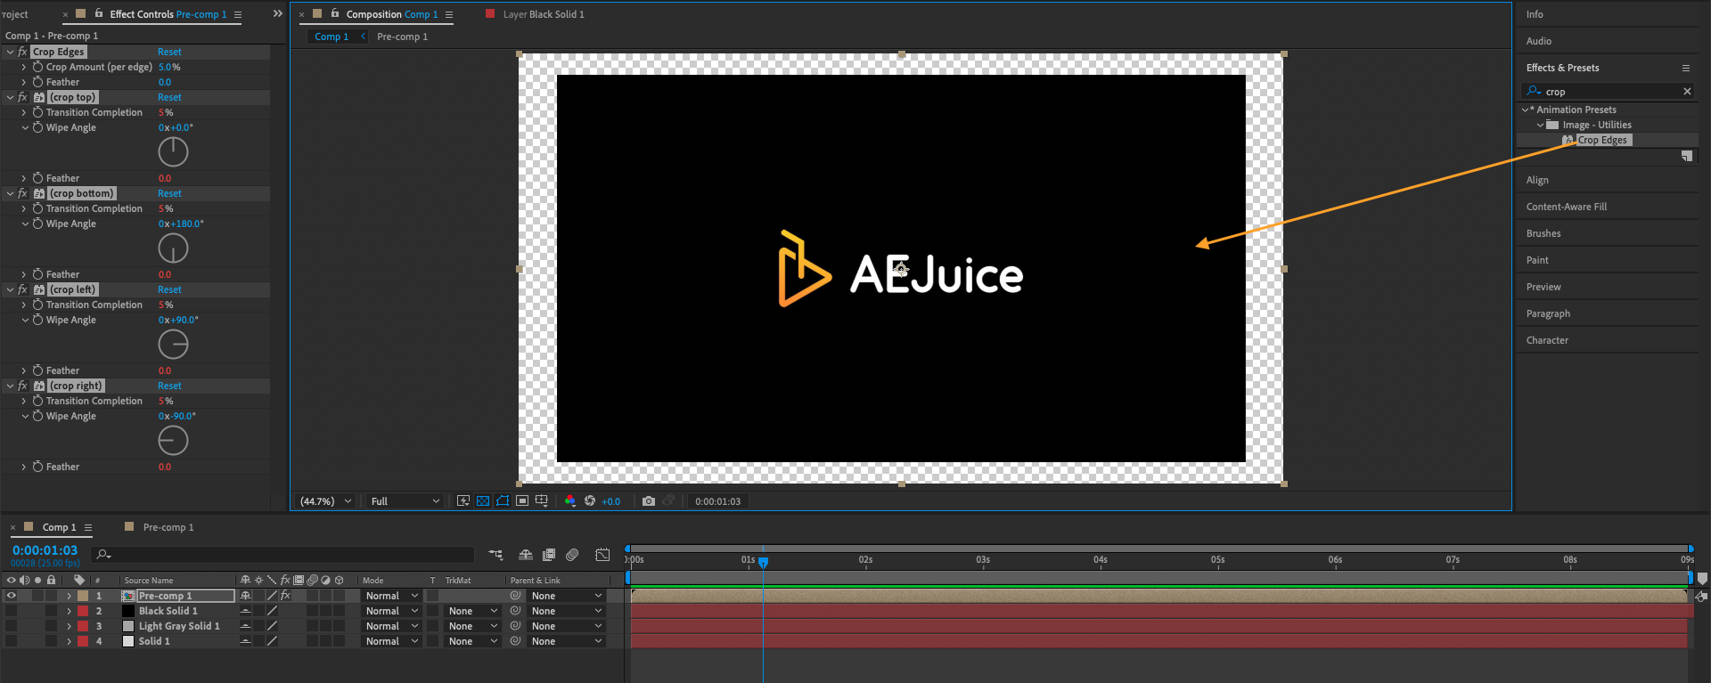This screenshot has width=1711, height=683.
Task: Clear the crop search in Effects & Presets
Action: tap(1687, 91)
